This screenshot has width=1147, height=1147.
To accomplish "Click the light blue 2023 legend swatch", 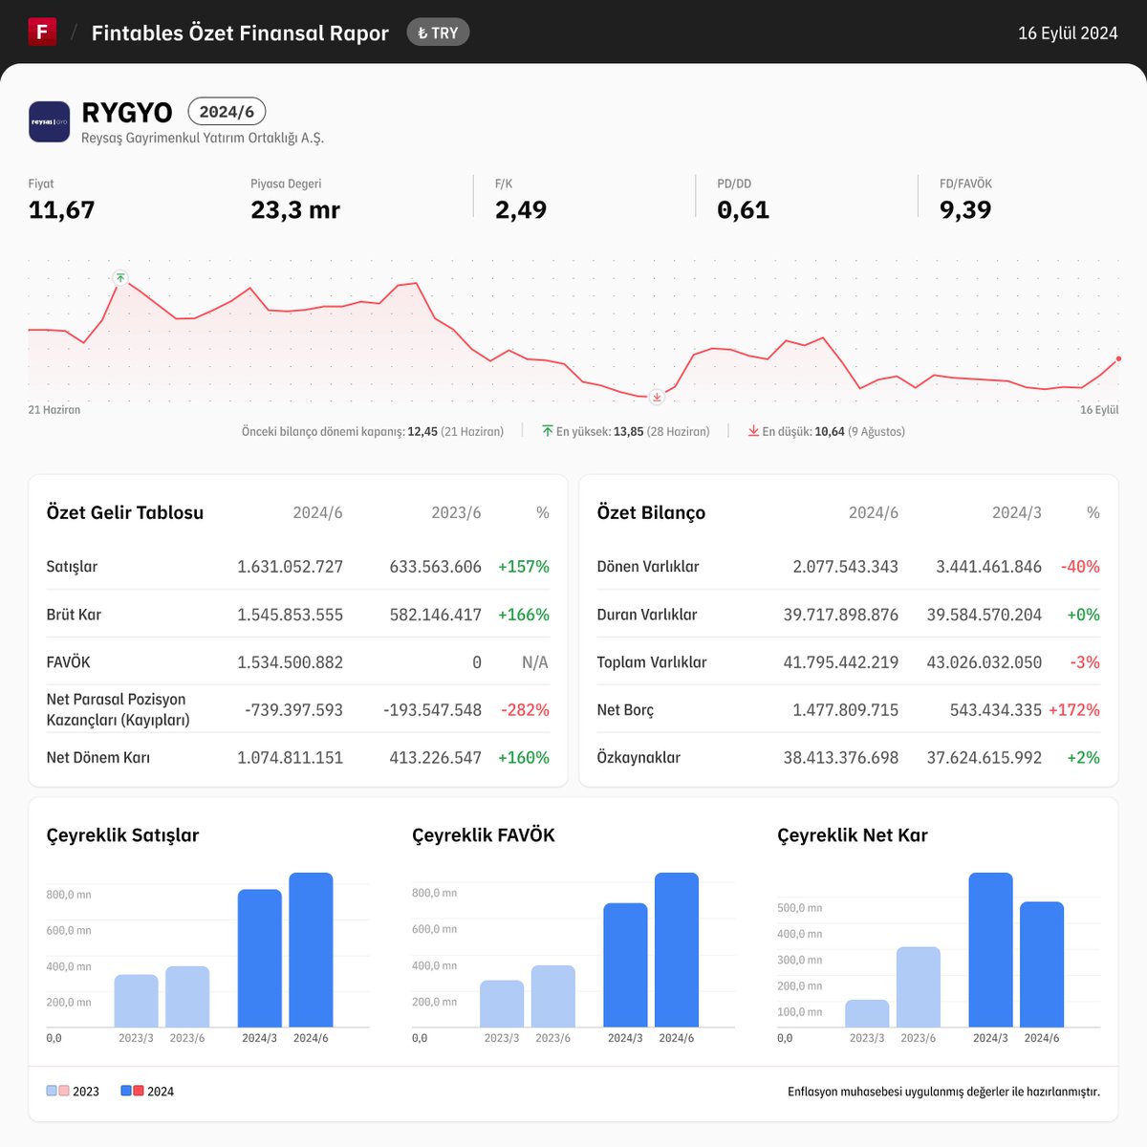I will [x=52, y=1091].
